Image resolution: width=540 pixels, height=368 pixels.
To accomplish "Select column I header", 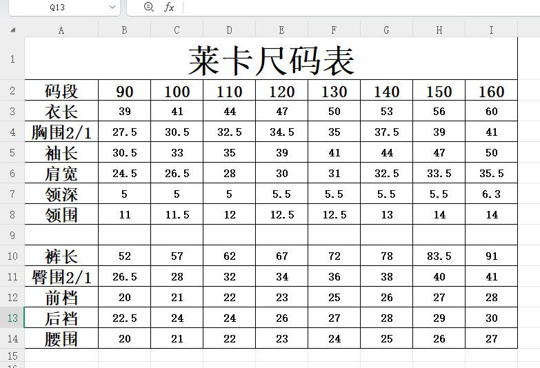I will pos(492,30).
